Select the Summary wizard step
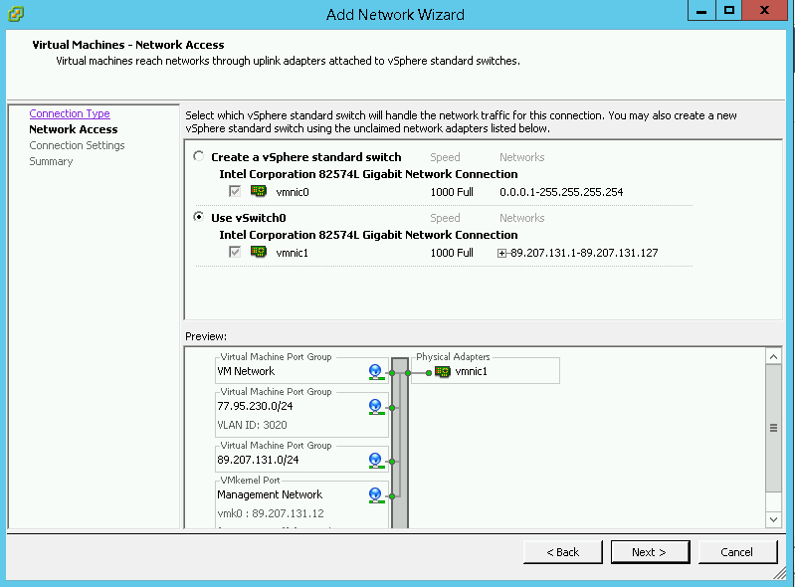Image resolution: width=795 pixels, height=587 pixels. pos(51,161)
